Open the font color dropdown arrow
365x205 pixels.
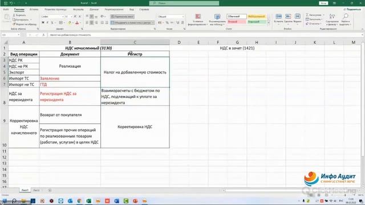[x=80, y=23]
